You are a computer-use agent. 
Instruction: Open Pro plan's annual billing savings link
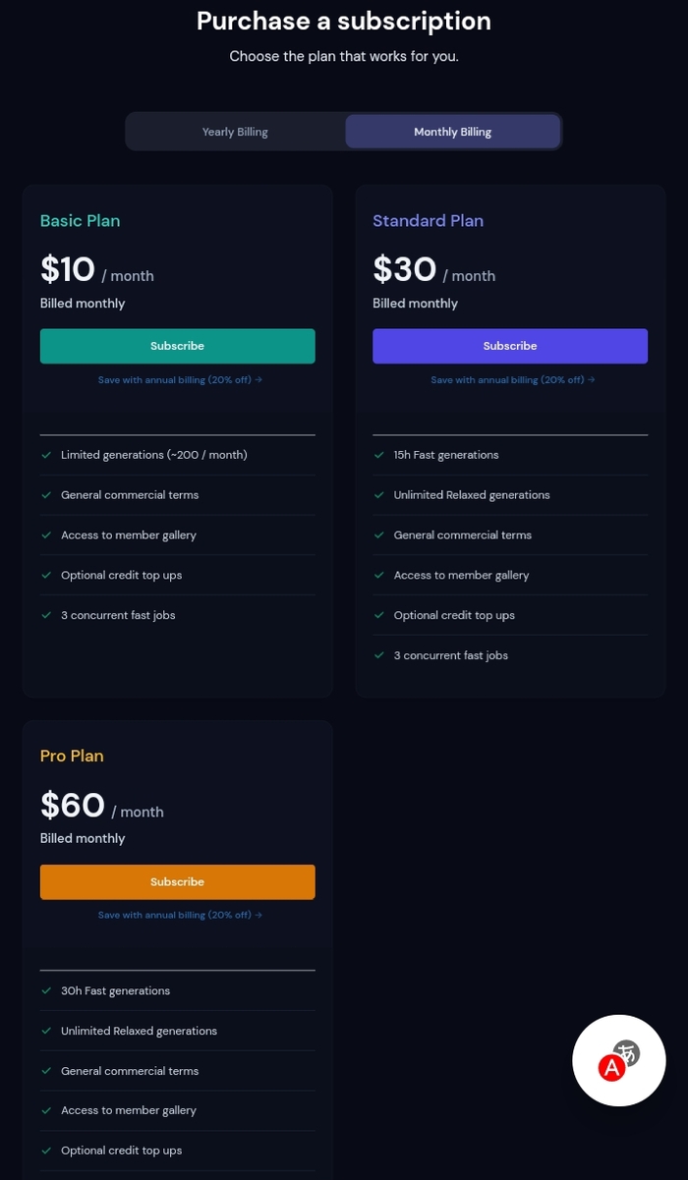pos(180,915)
